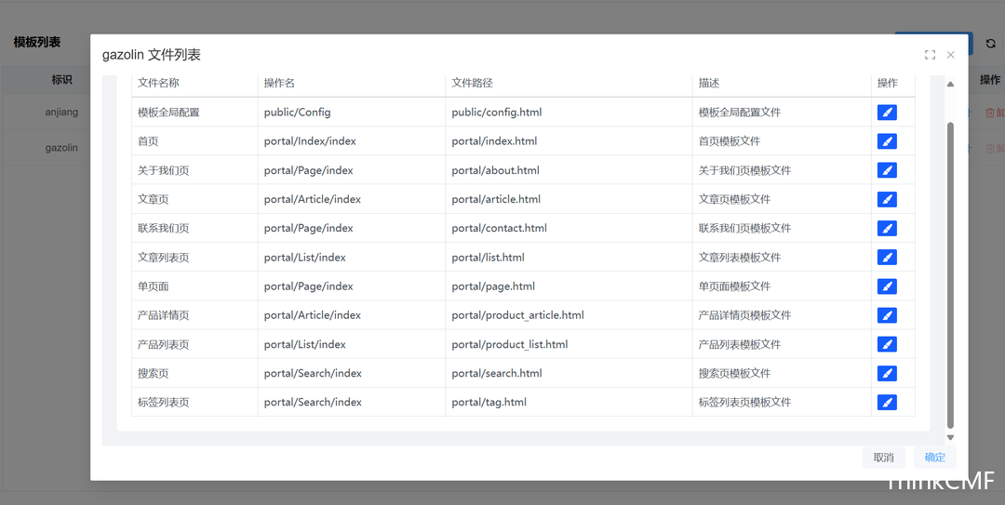Select the portal/page.html path
The image size is (1005, 505).
coord(493,286)
